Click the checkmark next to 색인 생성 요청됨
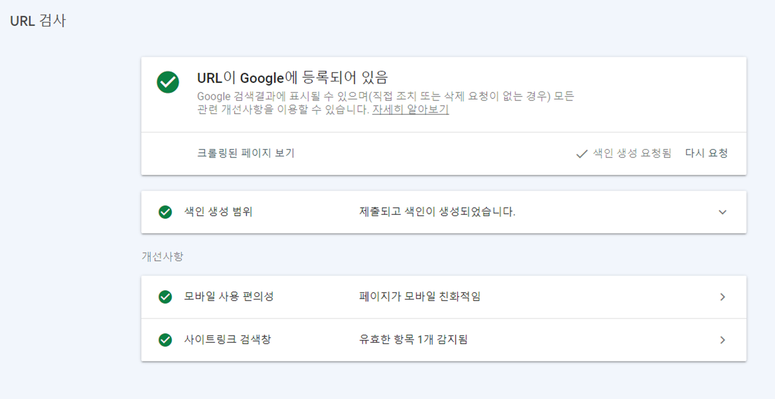The image size is (775, 399). pyautogui.click(x=581, y=153)
